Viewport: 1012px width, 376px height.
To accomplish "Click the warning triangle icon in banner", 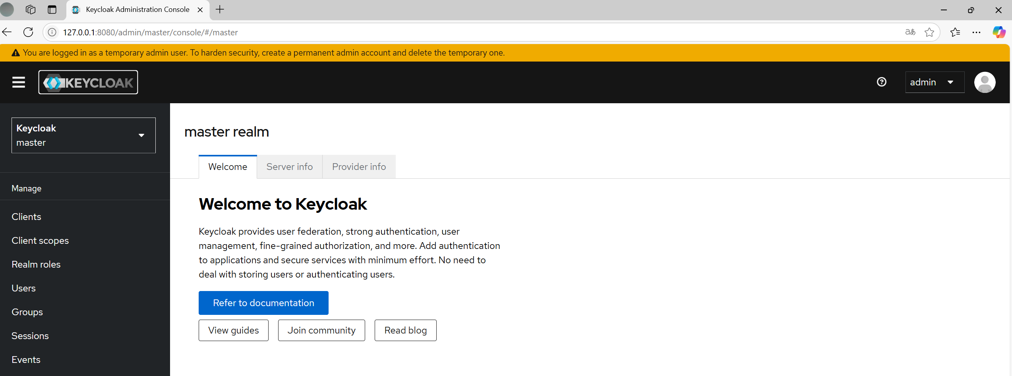I will point(15,53).
